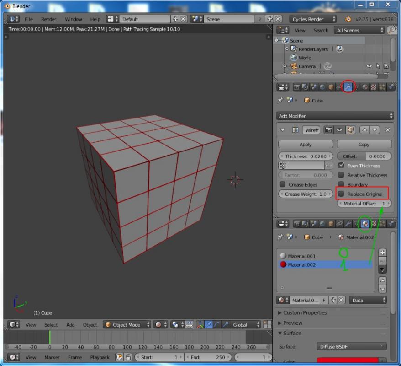Open the Material properties tab
401x366 pixels.
(x=365, y=224)
